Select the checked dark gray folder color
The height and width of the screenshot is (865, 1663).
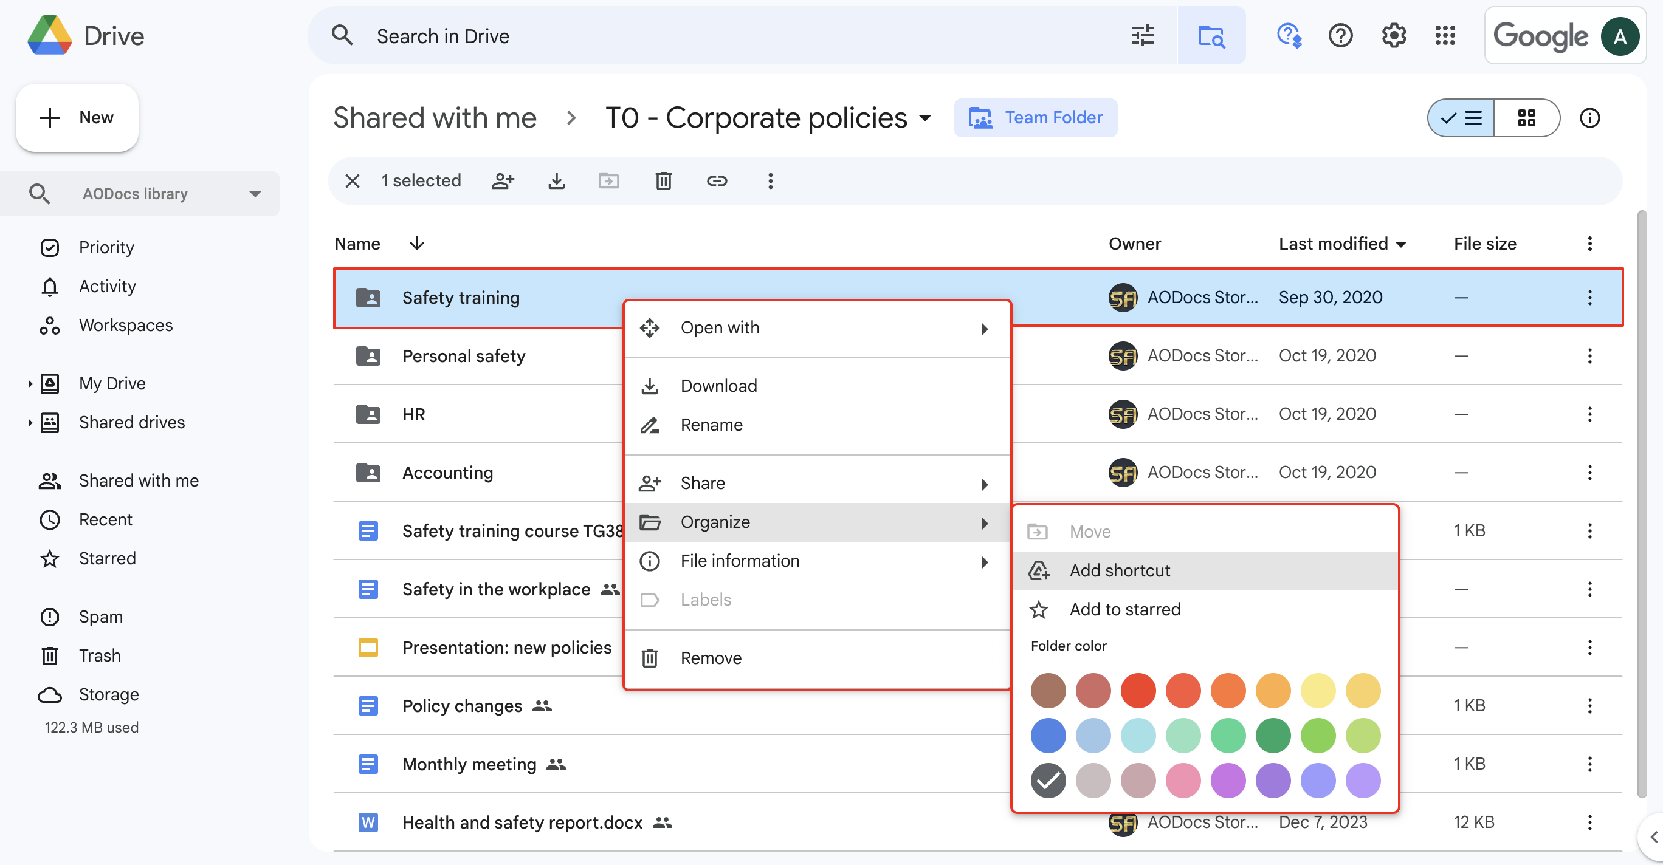coord(1048,781)
